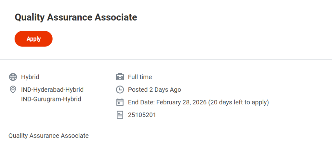Click the document icon beside 25105201
Screen dimensions: 332x146
coord(120,115)
